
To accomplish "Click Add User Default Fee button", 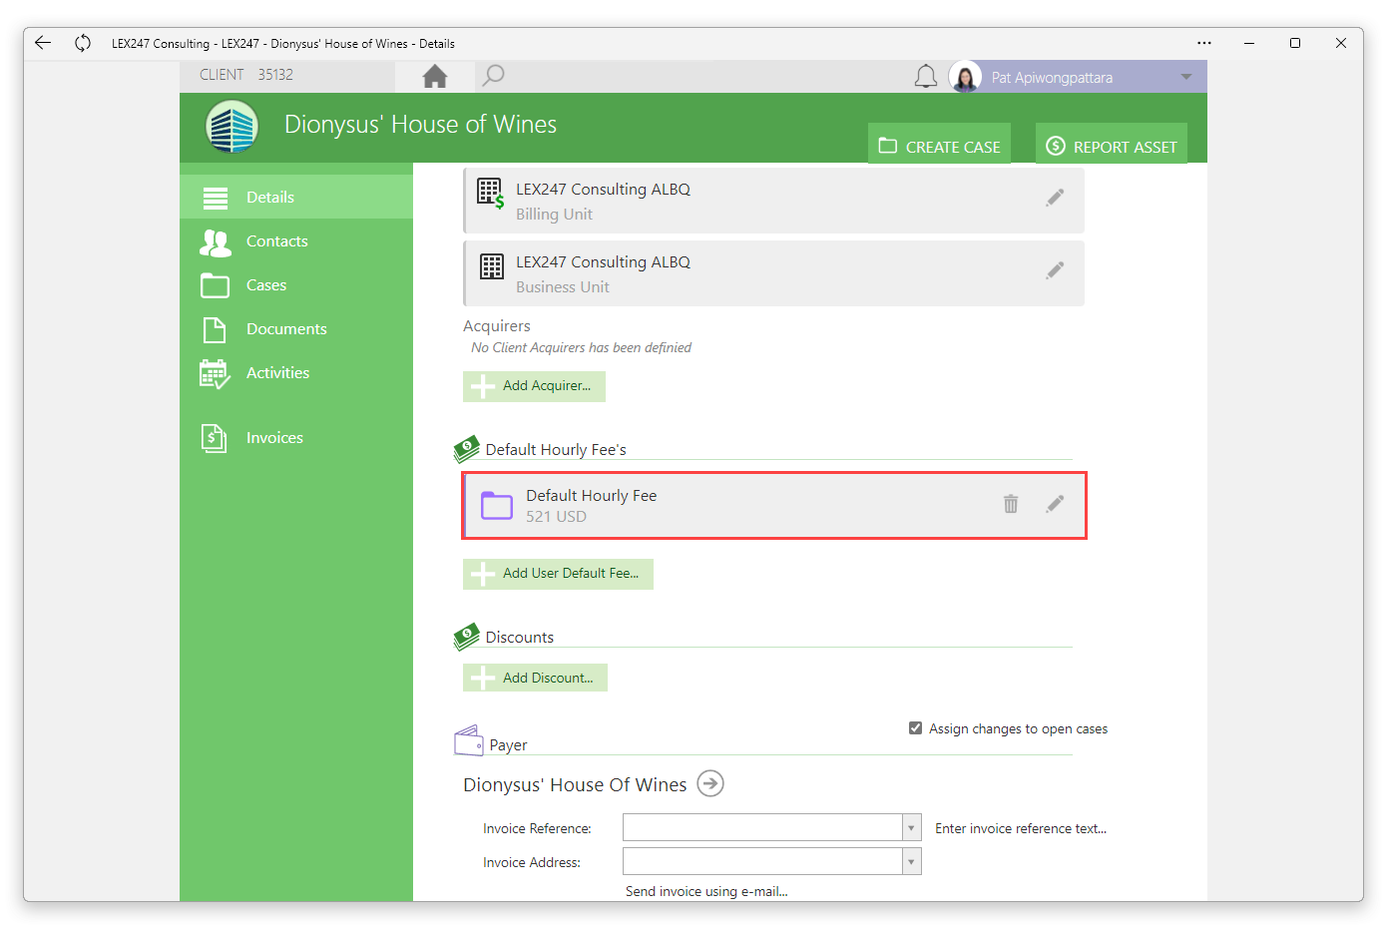I will (558, 574).
